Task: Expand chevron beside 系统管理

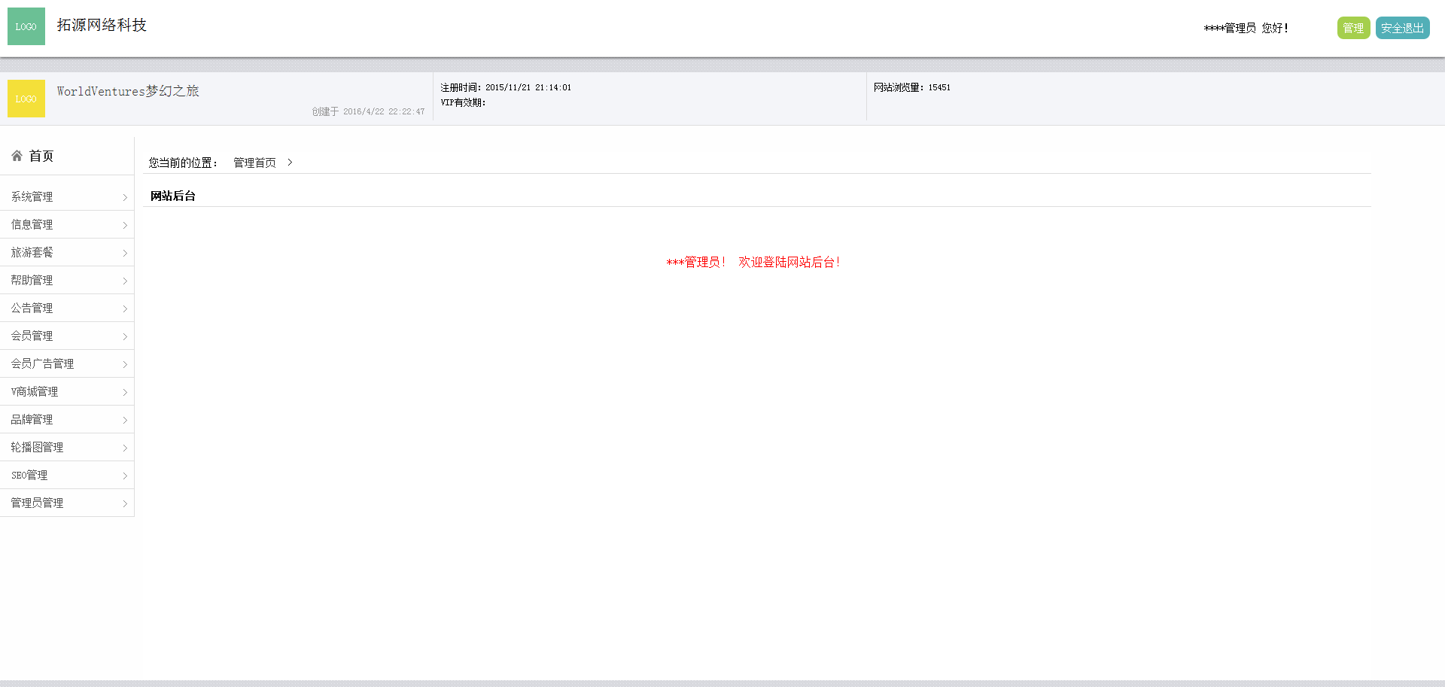Action: click(x=125, y=197)
